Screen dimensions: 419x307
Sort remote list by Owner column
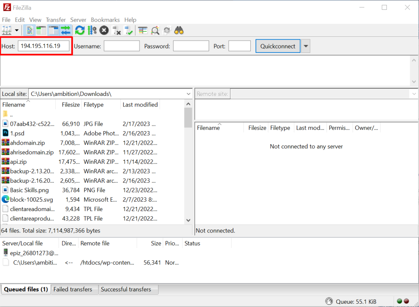point(366,128)
